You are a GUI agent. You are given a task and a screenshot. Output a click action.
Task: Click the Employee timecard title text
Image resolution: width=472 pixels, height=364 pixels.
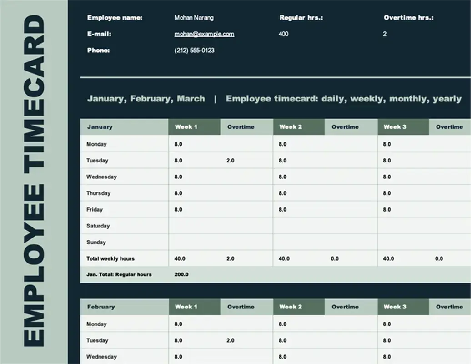(342, 98)
